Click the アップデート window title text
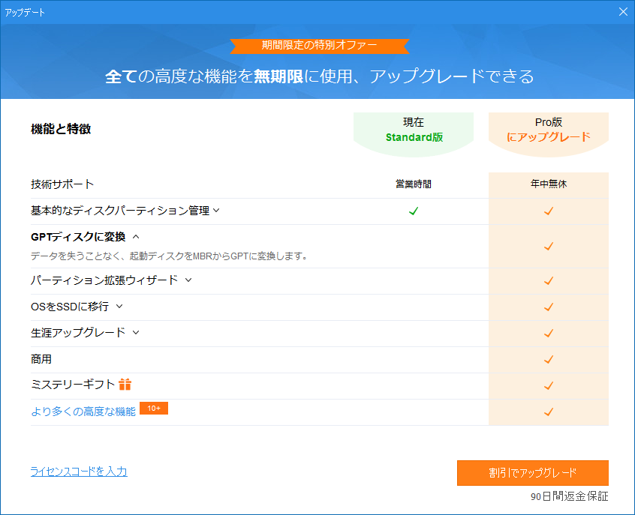 point(25,13)
